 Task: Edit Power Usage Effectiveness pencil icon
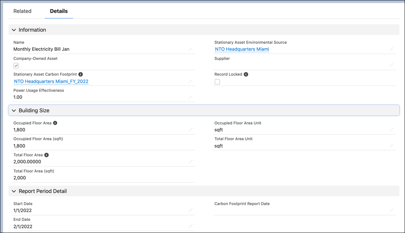[190, 97]
